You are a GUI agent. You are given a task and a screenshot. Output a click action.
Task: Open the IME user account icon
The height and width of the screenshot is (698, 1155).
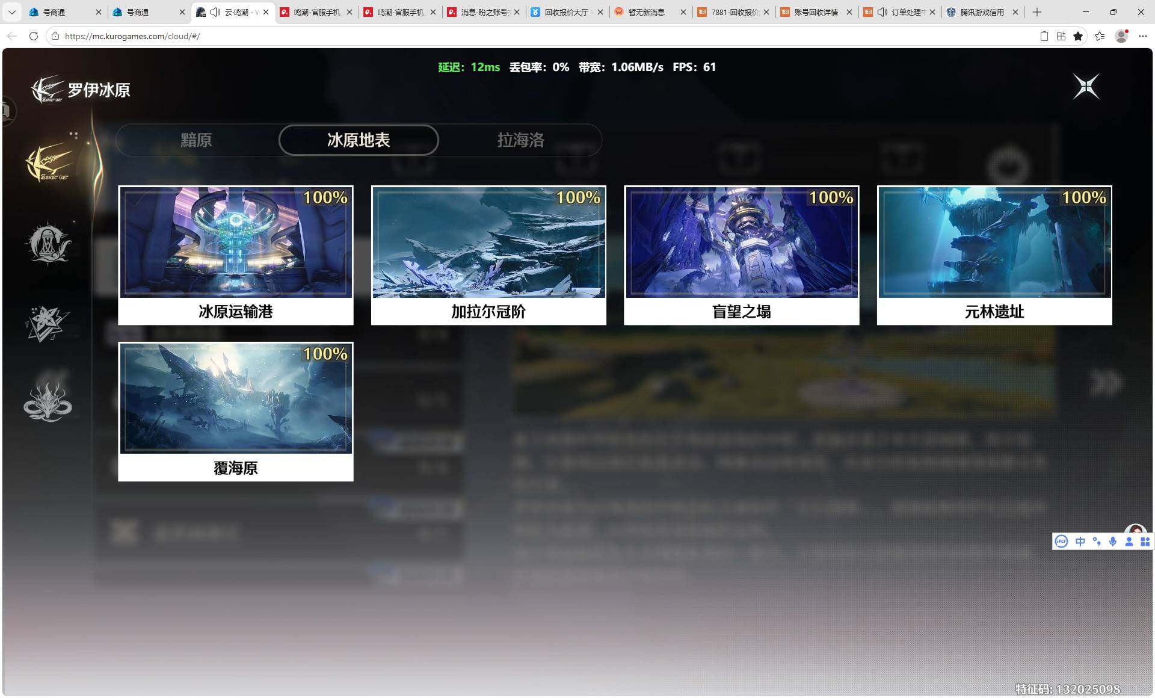(1129, 542)
